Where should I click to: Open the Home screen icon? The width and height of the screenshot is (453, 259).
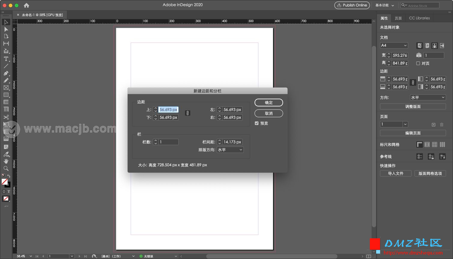(x=26, y=5)
